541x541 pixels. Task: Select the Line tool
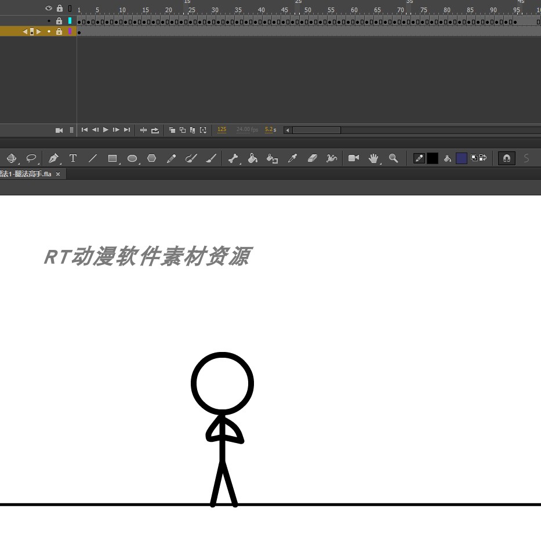pos(92,158)
